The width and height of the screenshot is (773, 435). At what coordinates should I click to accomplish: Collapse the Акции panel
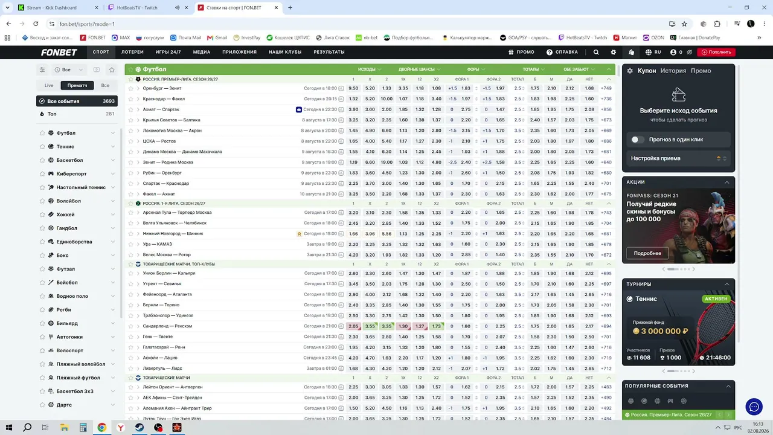727,182
